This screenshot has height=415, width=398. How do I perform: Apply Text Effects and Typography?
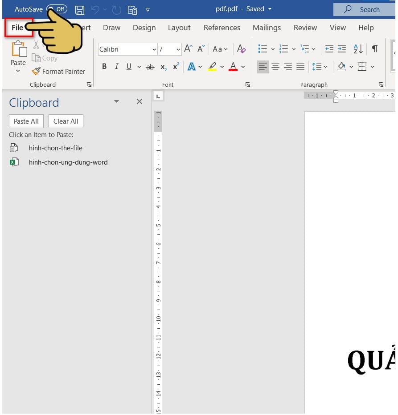pos(192,66)
